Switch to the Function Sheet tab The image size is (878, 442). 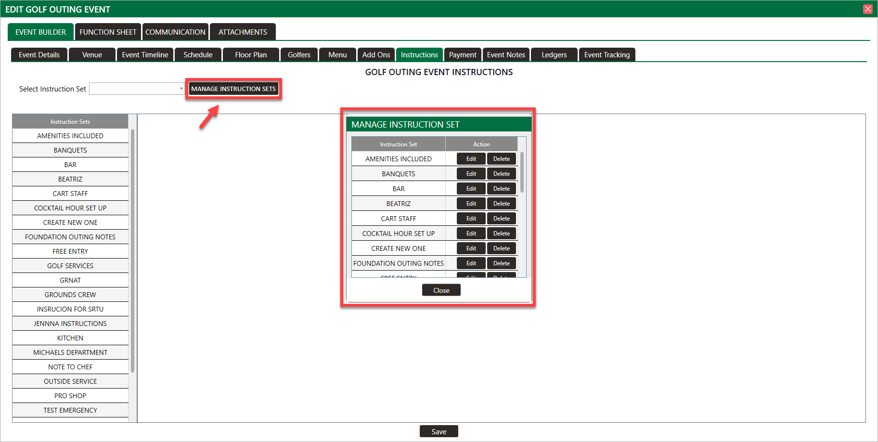pyautogui.click(x=108, y=32)
